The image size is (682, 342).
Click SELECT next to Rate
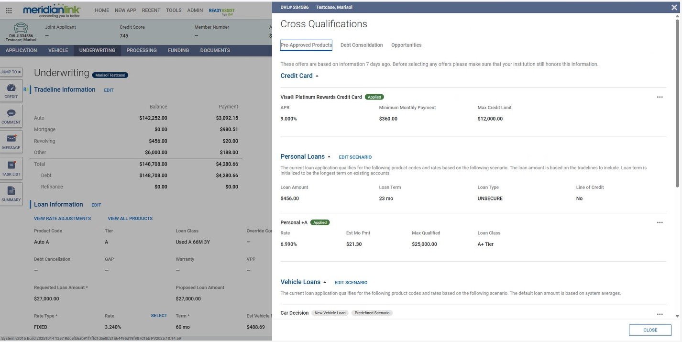(159, 316)
